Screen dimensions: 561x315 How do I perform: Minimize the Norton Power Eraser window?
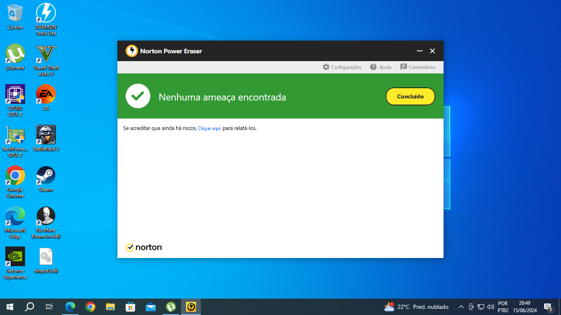pos(420,51)
